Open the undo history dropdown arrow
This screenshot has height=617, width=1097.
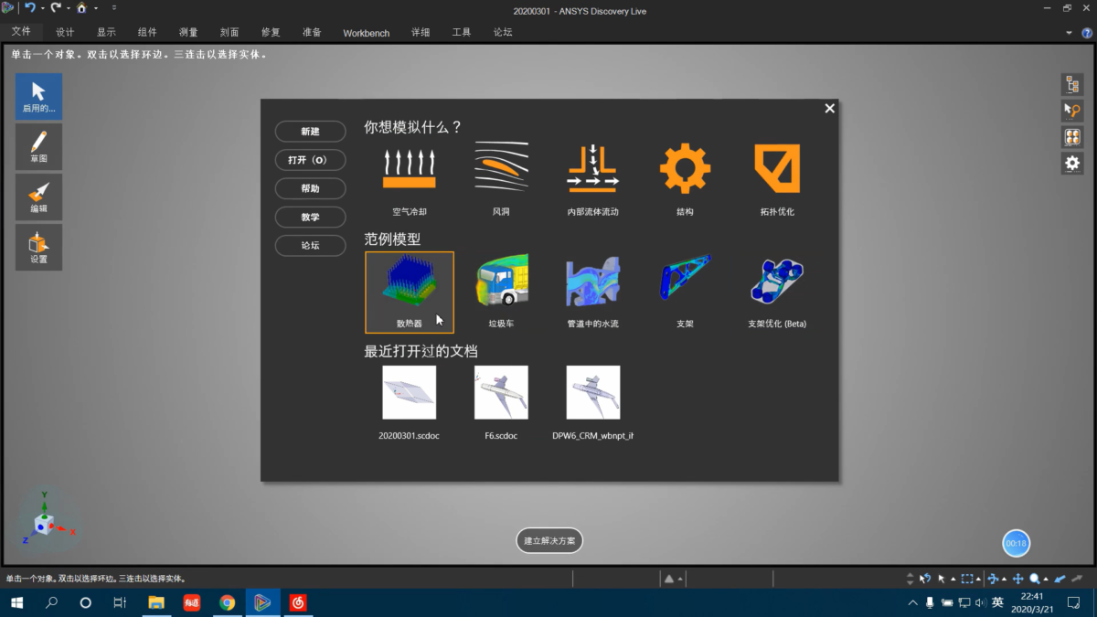[x=41, y=7]
